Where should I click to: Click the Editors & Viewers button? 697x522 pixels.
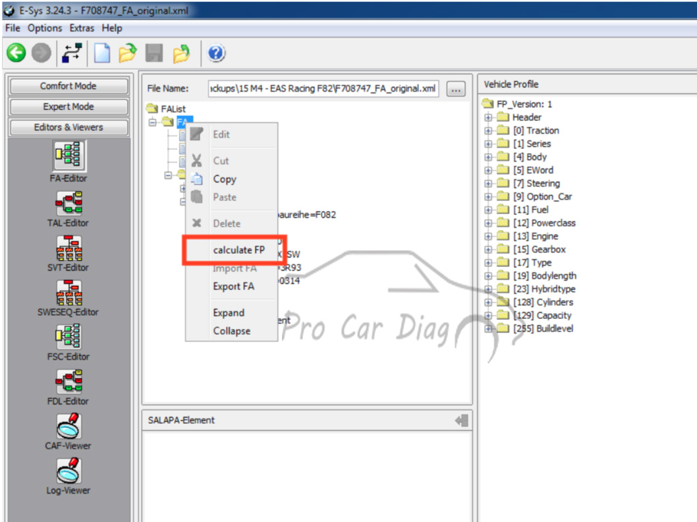coord(69,127)
